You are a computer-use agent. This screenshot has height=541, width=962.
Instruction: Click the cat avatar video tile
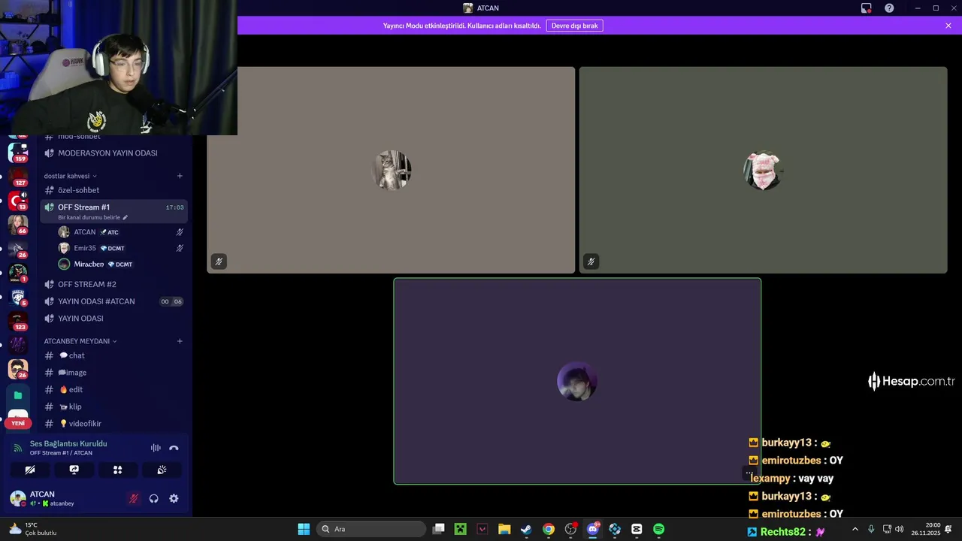[391, 170]
